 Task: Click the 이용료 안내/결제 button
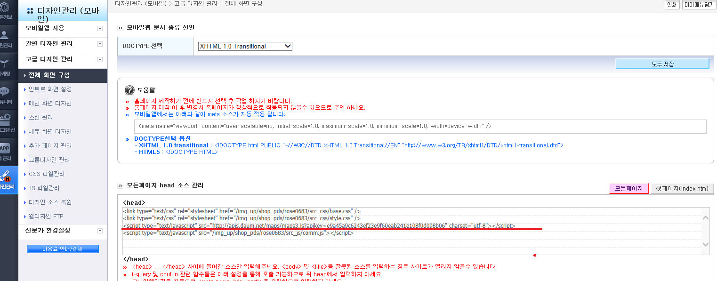63,249
